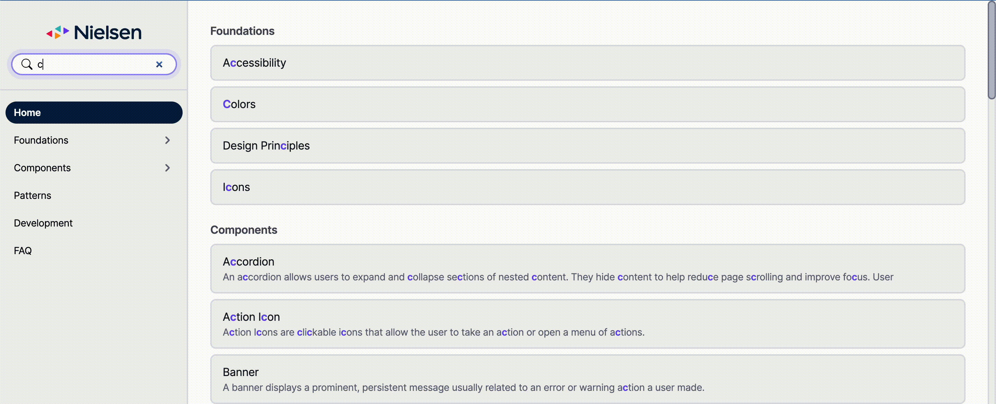Open the Components sidebar item
Screen dimensions: 996x404
coord(42,168)
